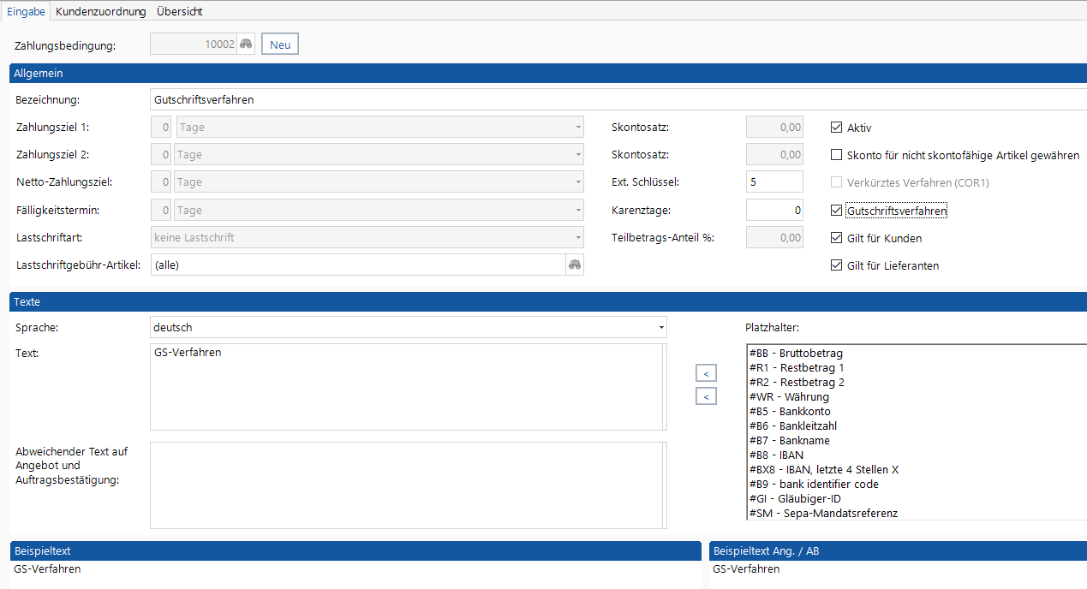
Task: Switch to the Kundenzuordnung tab
Action: (101, 11)
